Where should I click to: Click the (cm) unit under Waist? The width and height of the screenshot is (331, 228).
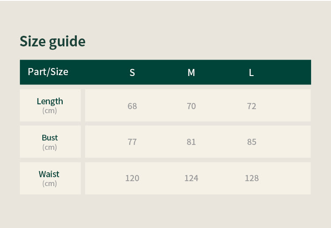[49, 183]
